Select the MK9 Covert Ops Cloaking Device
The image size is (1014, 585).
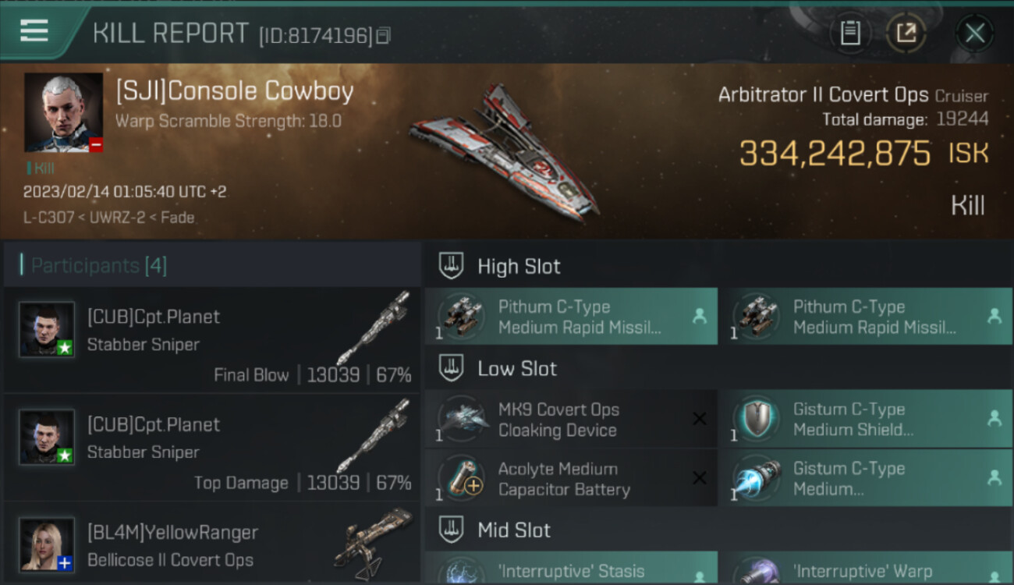pos(571,420)
